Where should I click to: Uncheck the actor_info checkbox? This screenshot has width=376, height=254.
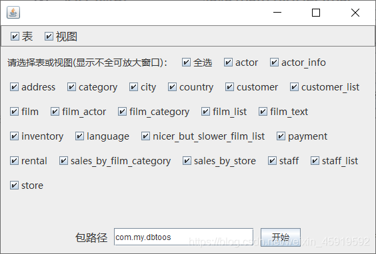[274, 63]
